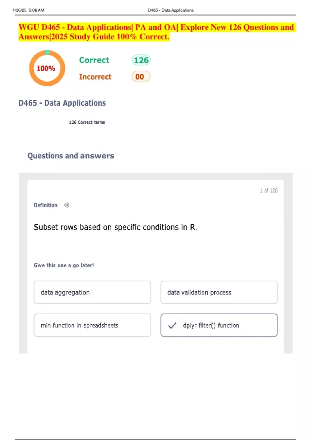Viewport: 311px width, 440px height.
Task: Click the "126 Correct terms" label
Action: 87,122
